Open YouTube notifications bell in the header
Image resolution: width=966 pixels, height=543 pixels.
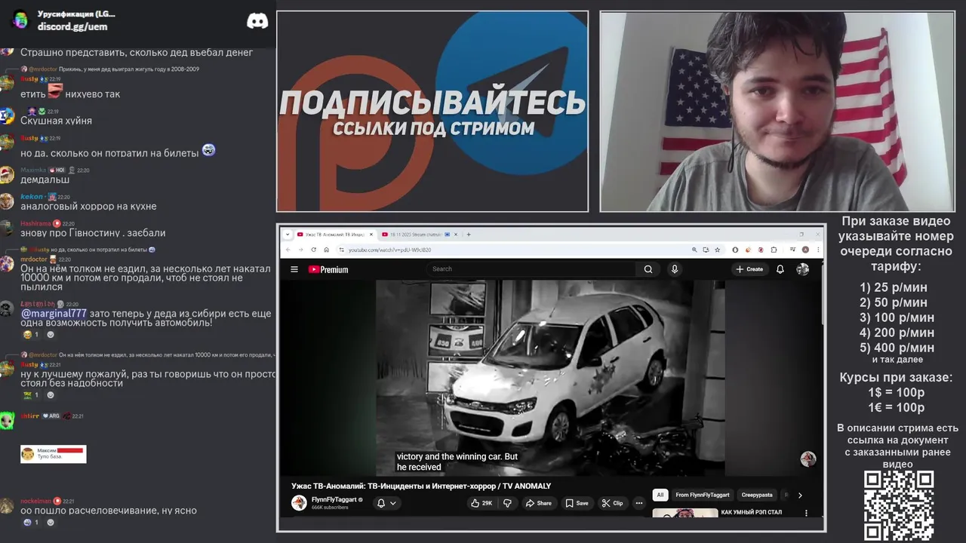pos(780,269)
